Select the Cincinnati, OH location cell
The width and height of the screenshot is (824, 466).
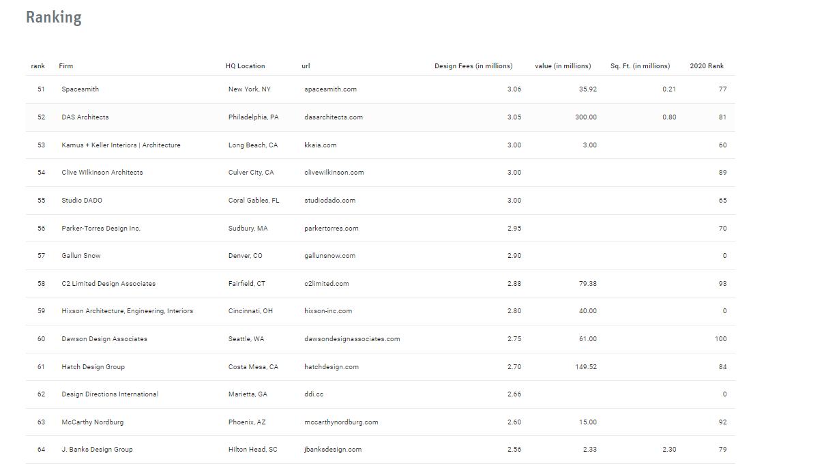click(250, 311)
